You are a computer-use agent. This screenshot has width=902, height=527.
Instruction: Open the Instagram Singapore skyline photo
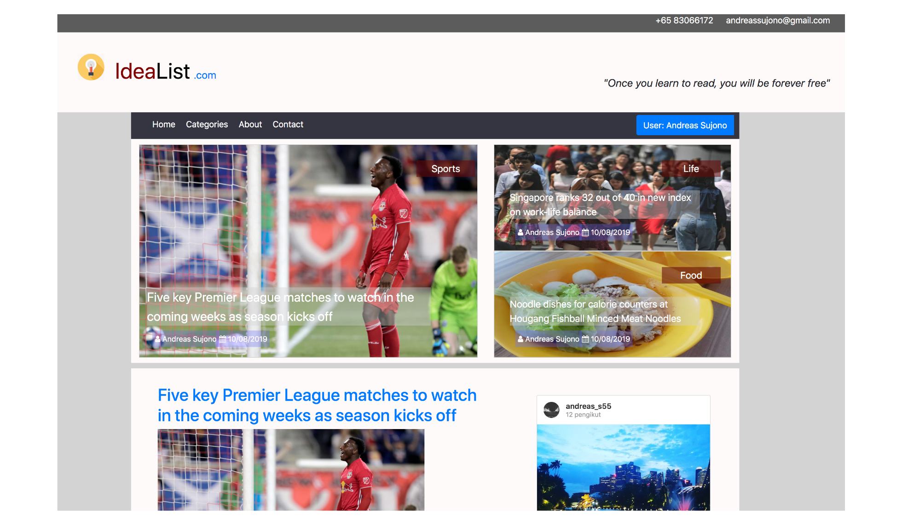click(623, 467)
